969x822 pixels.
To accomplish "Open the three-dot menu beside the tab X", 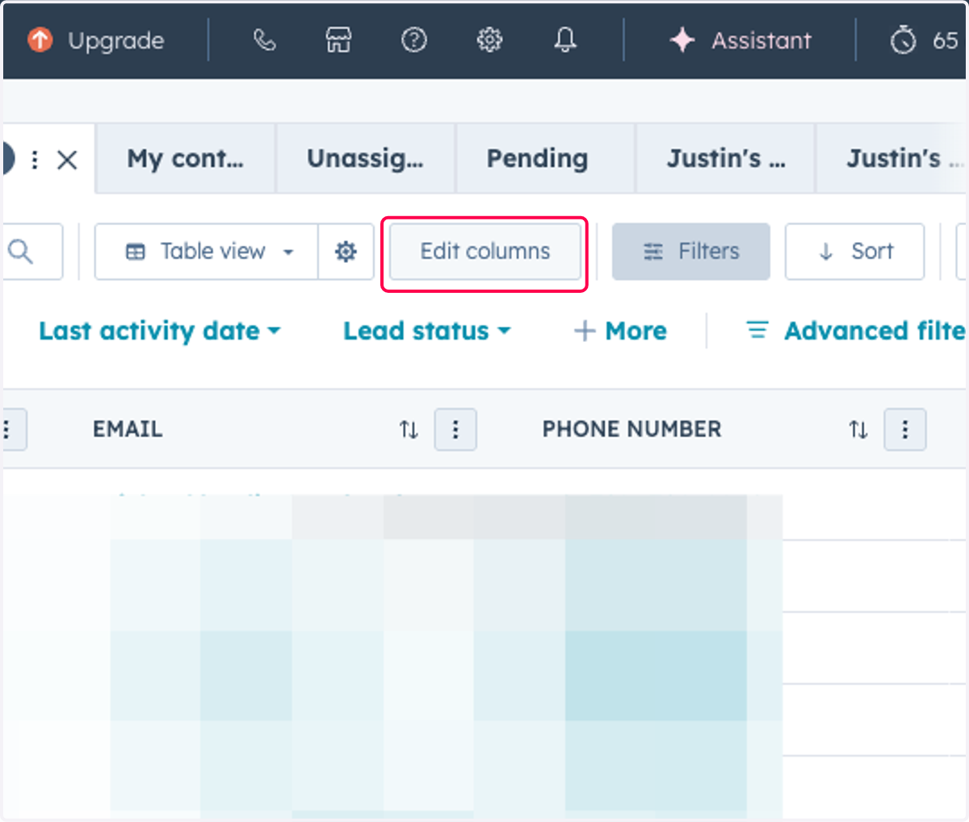I will (34, 160).
